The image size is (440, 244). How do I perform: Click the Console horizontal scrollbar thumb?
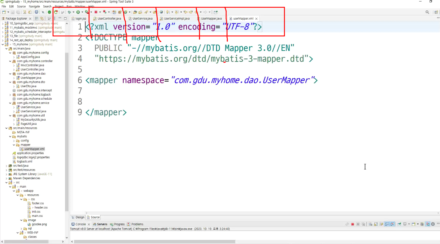click(x=155, y=242)
